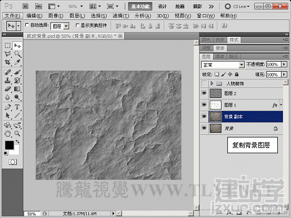Click the 基本功能 workspace button
Viewport: 291px width, 218px height.
coord(141,6)
